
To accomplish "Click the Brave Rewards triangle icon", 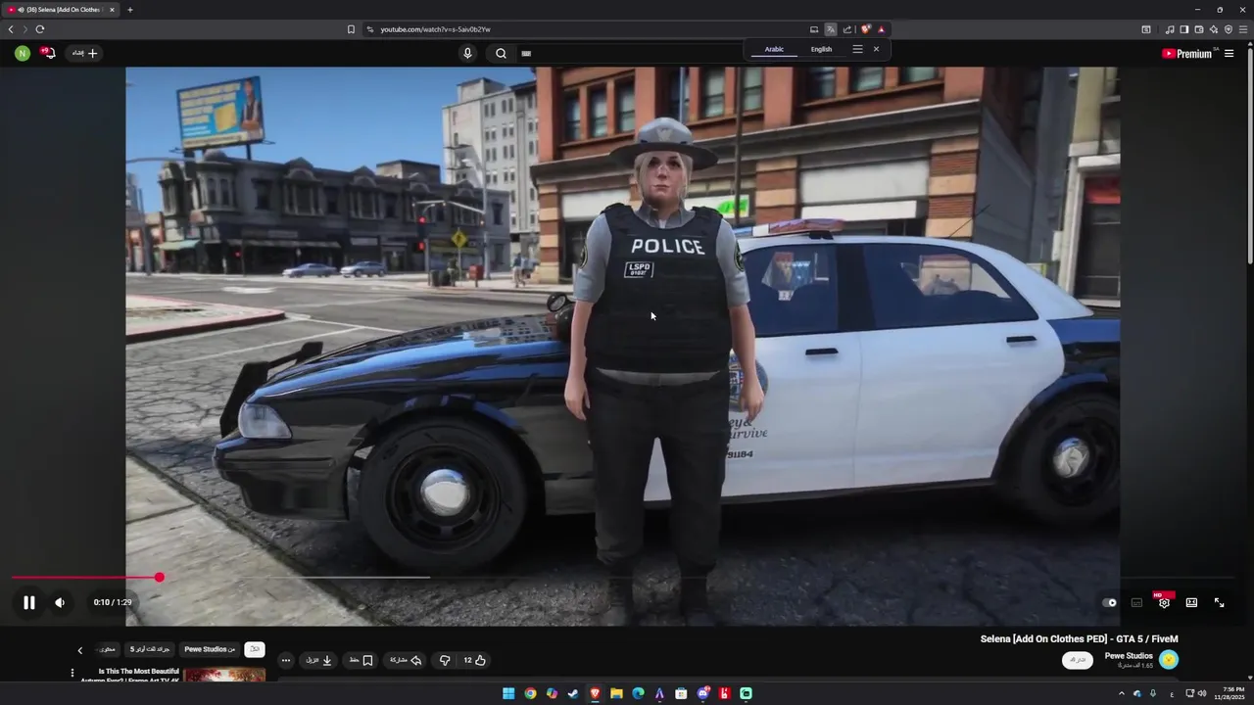I will pyautogui.click(x=882, y=29).
